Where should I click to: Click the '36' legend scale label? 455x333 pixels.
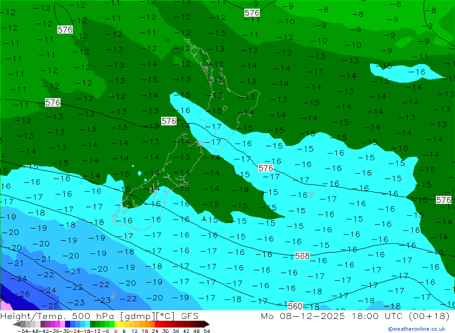click(176, 331)
